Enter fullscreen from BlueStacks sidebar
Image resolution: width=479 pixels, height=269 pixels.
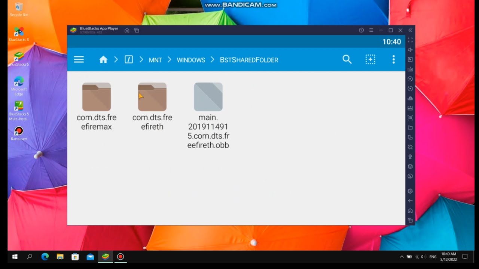click(x=410, y=40)
